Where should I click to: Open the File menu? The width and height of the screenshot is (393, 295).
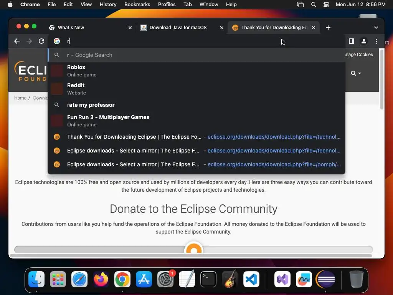click(x=52, y=4)
